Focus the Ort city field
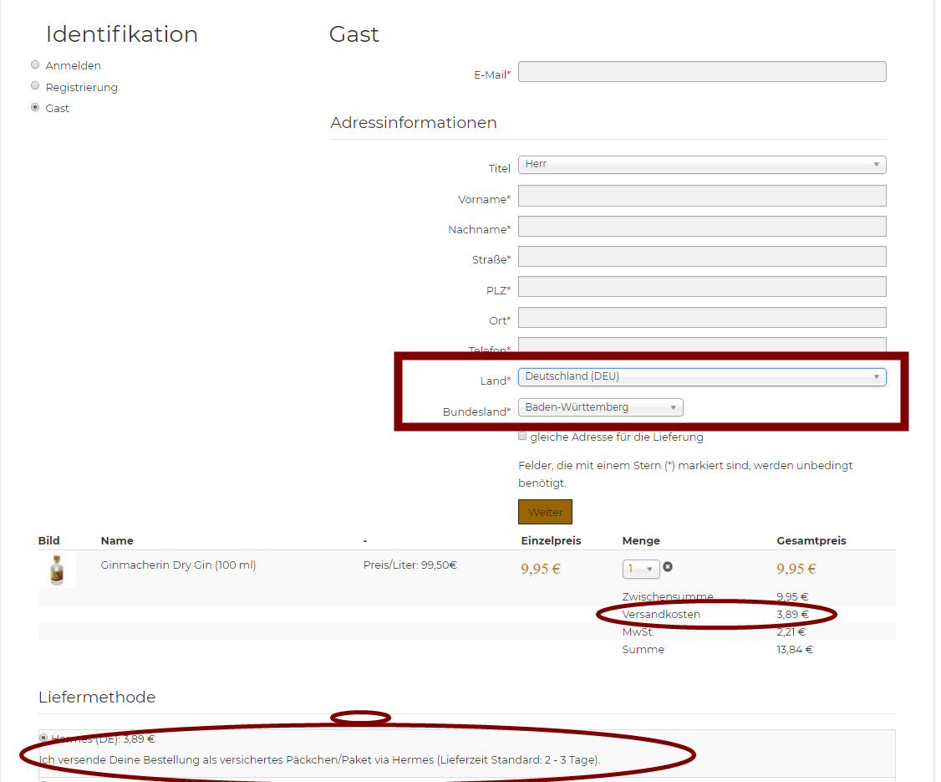941x782 pixels. (x=701, y=318)
